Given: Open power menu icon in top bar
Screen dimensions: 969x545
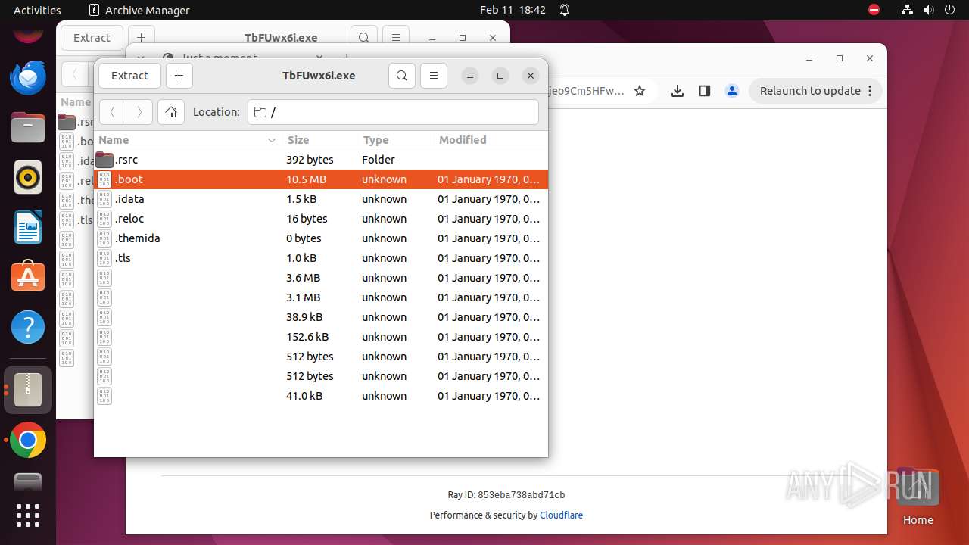Looking at the screenshot, I should click(x=950, y=10).
